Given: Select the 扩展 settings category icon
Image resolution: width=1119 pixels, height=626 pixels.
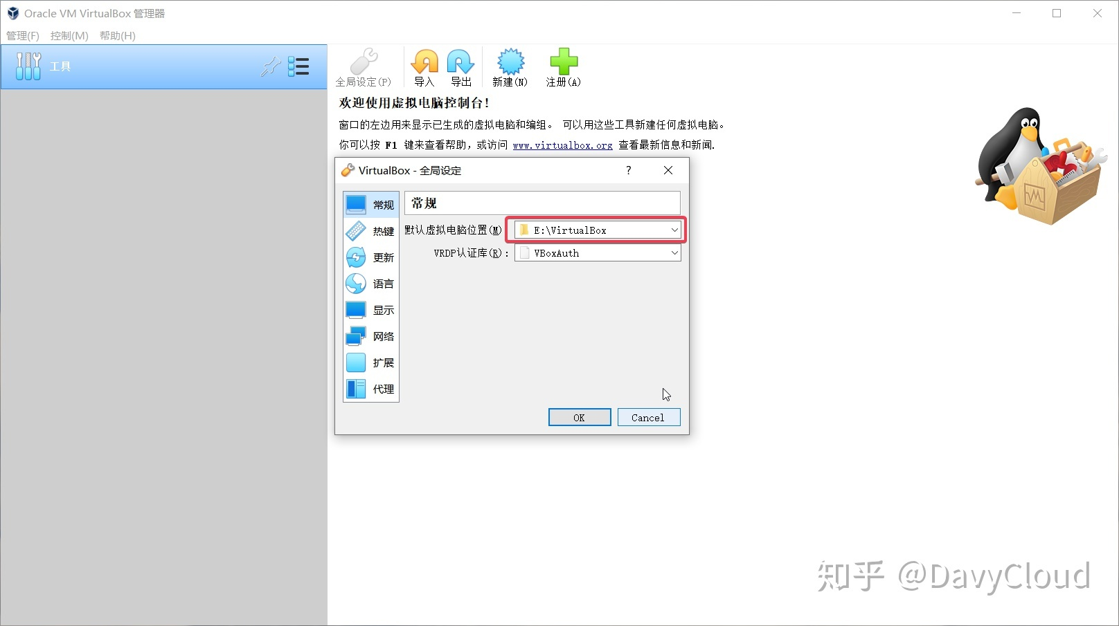Looking at the screenshot, I should click(x=356, y=362).
